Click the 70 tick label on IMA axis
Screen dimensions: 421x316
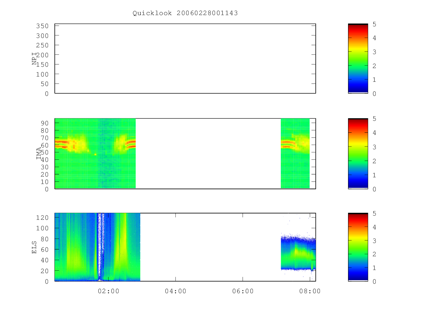[x=45, y=138]
